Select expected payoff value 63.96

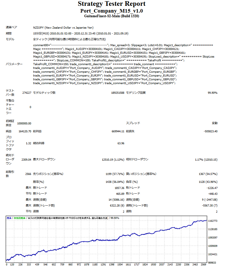tap(121, 143)
